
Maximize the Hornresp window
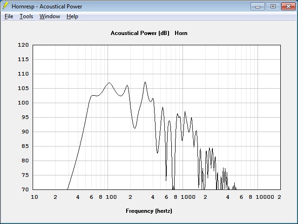tap(273, 7)
